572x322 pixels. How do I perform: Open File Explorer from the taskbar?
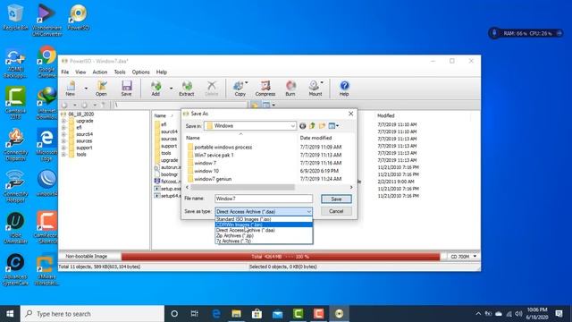[236, 314]
